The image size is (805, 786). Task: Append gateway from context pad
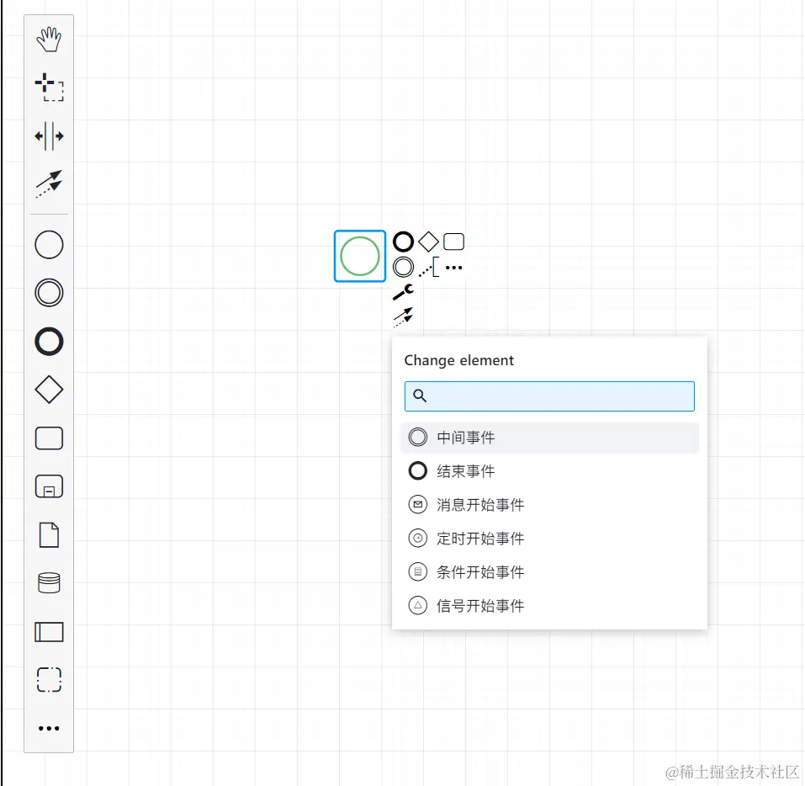[x=428, y=242]
